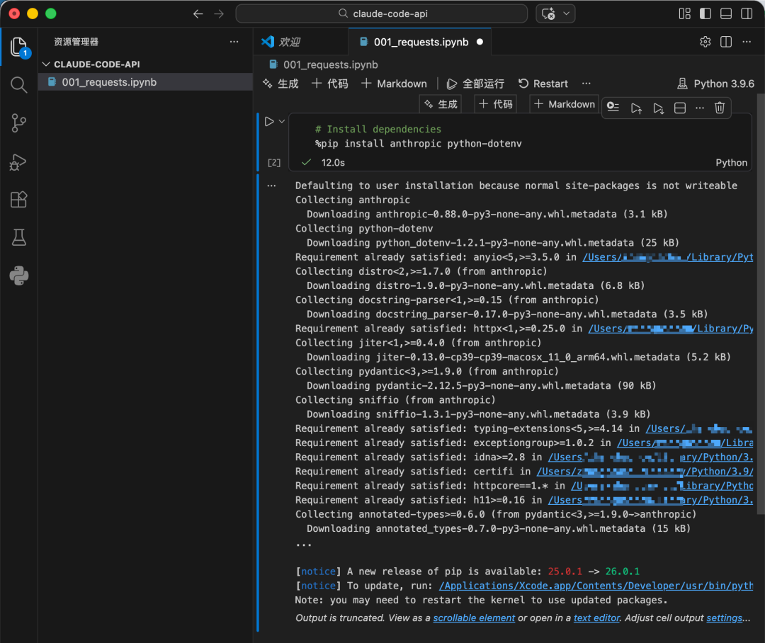The image size is (765, 643).
Task: Restart the notebook kernel
Action: [x=543, y=84]
